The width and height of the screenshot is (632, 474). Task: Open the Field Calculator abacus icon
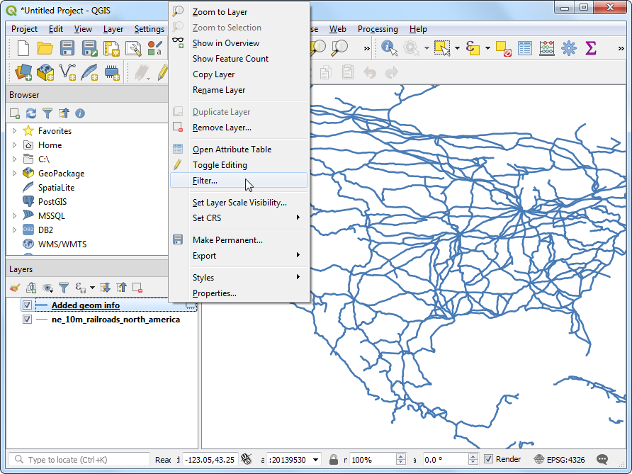point(546,48)
